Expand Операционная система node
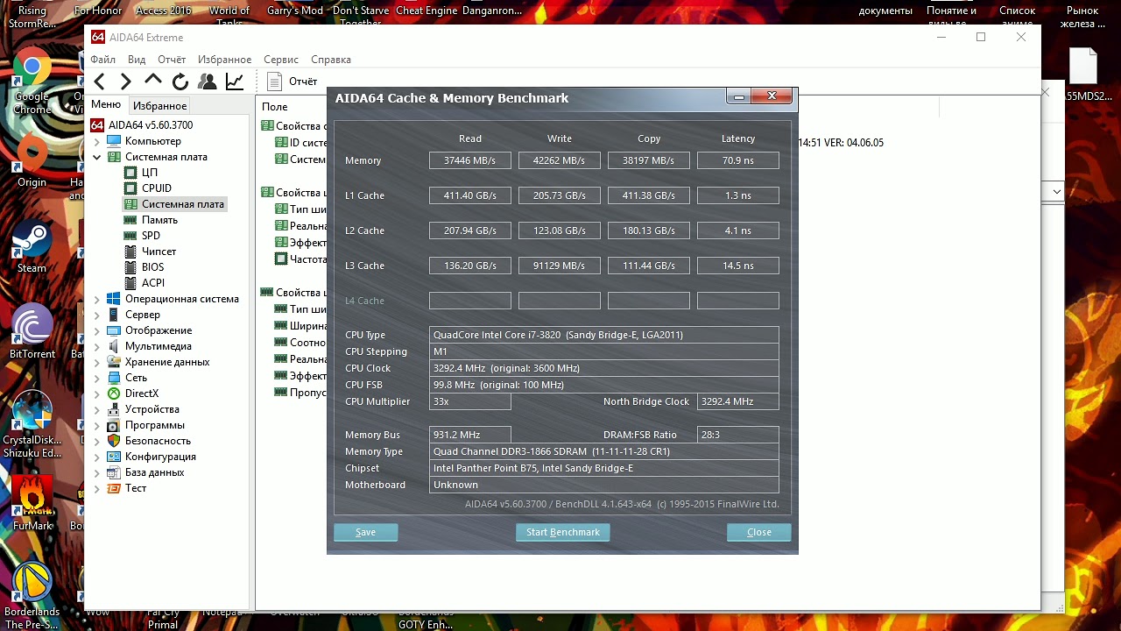1121x631 pixels. click(97, 299)
